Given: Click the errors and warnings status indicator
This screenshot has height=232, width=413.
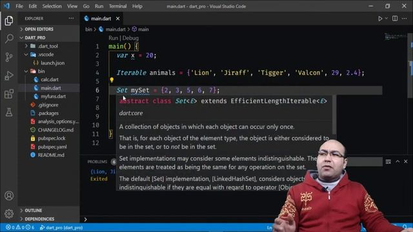Looking at the screenshot, I should pyautogui.click(x=20, y=227).
